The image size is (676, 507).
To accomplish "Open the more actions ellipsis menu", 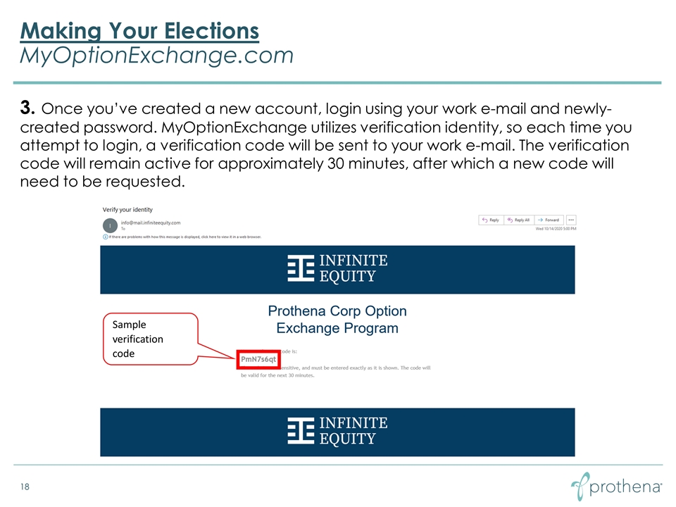I will click(571, 220).
